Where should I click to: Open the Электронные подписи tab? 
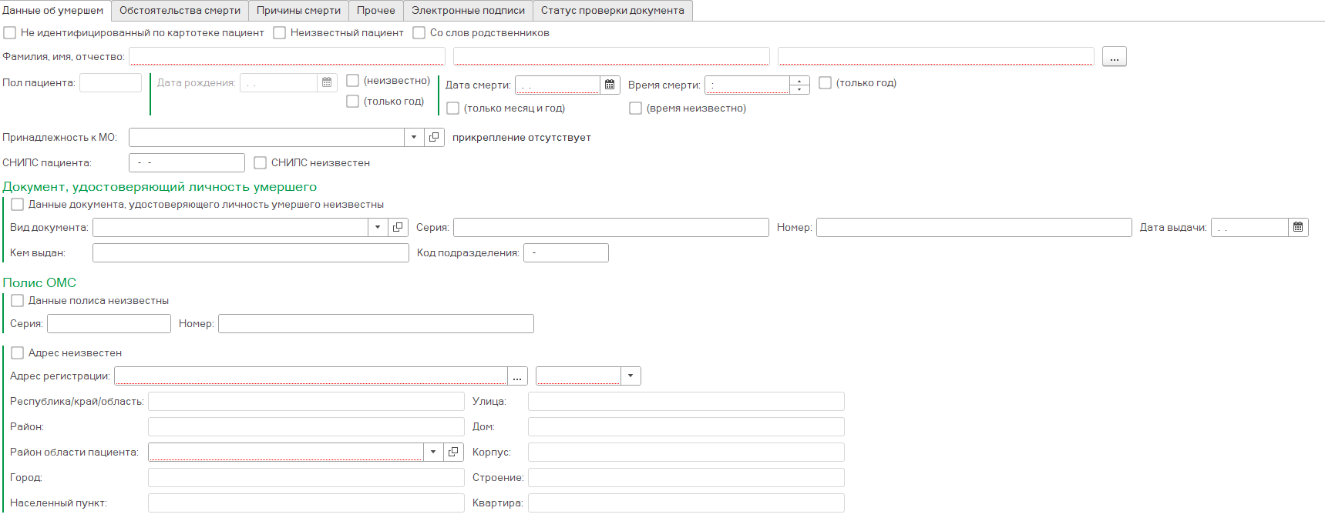(468, 11)
